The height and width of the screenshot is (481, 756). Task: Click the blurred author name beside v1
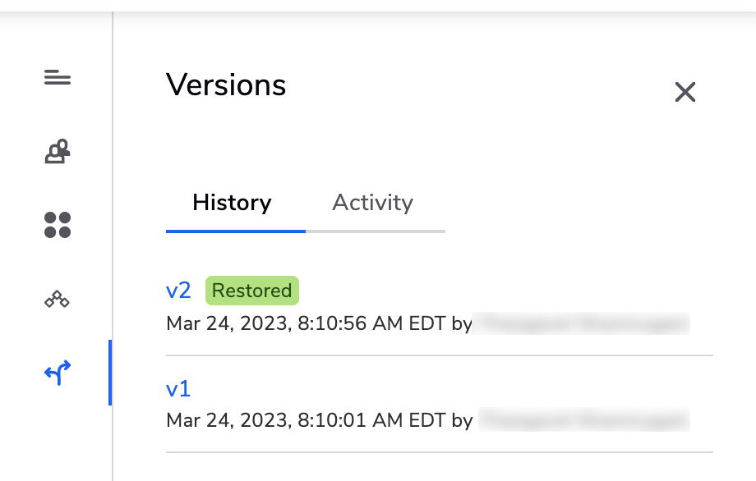click(584, 420)
